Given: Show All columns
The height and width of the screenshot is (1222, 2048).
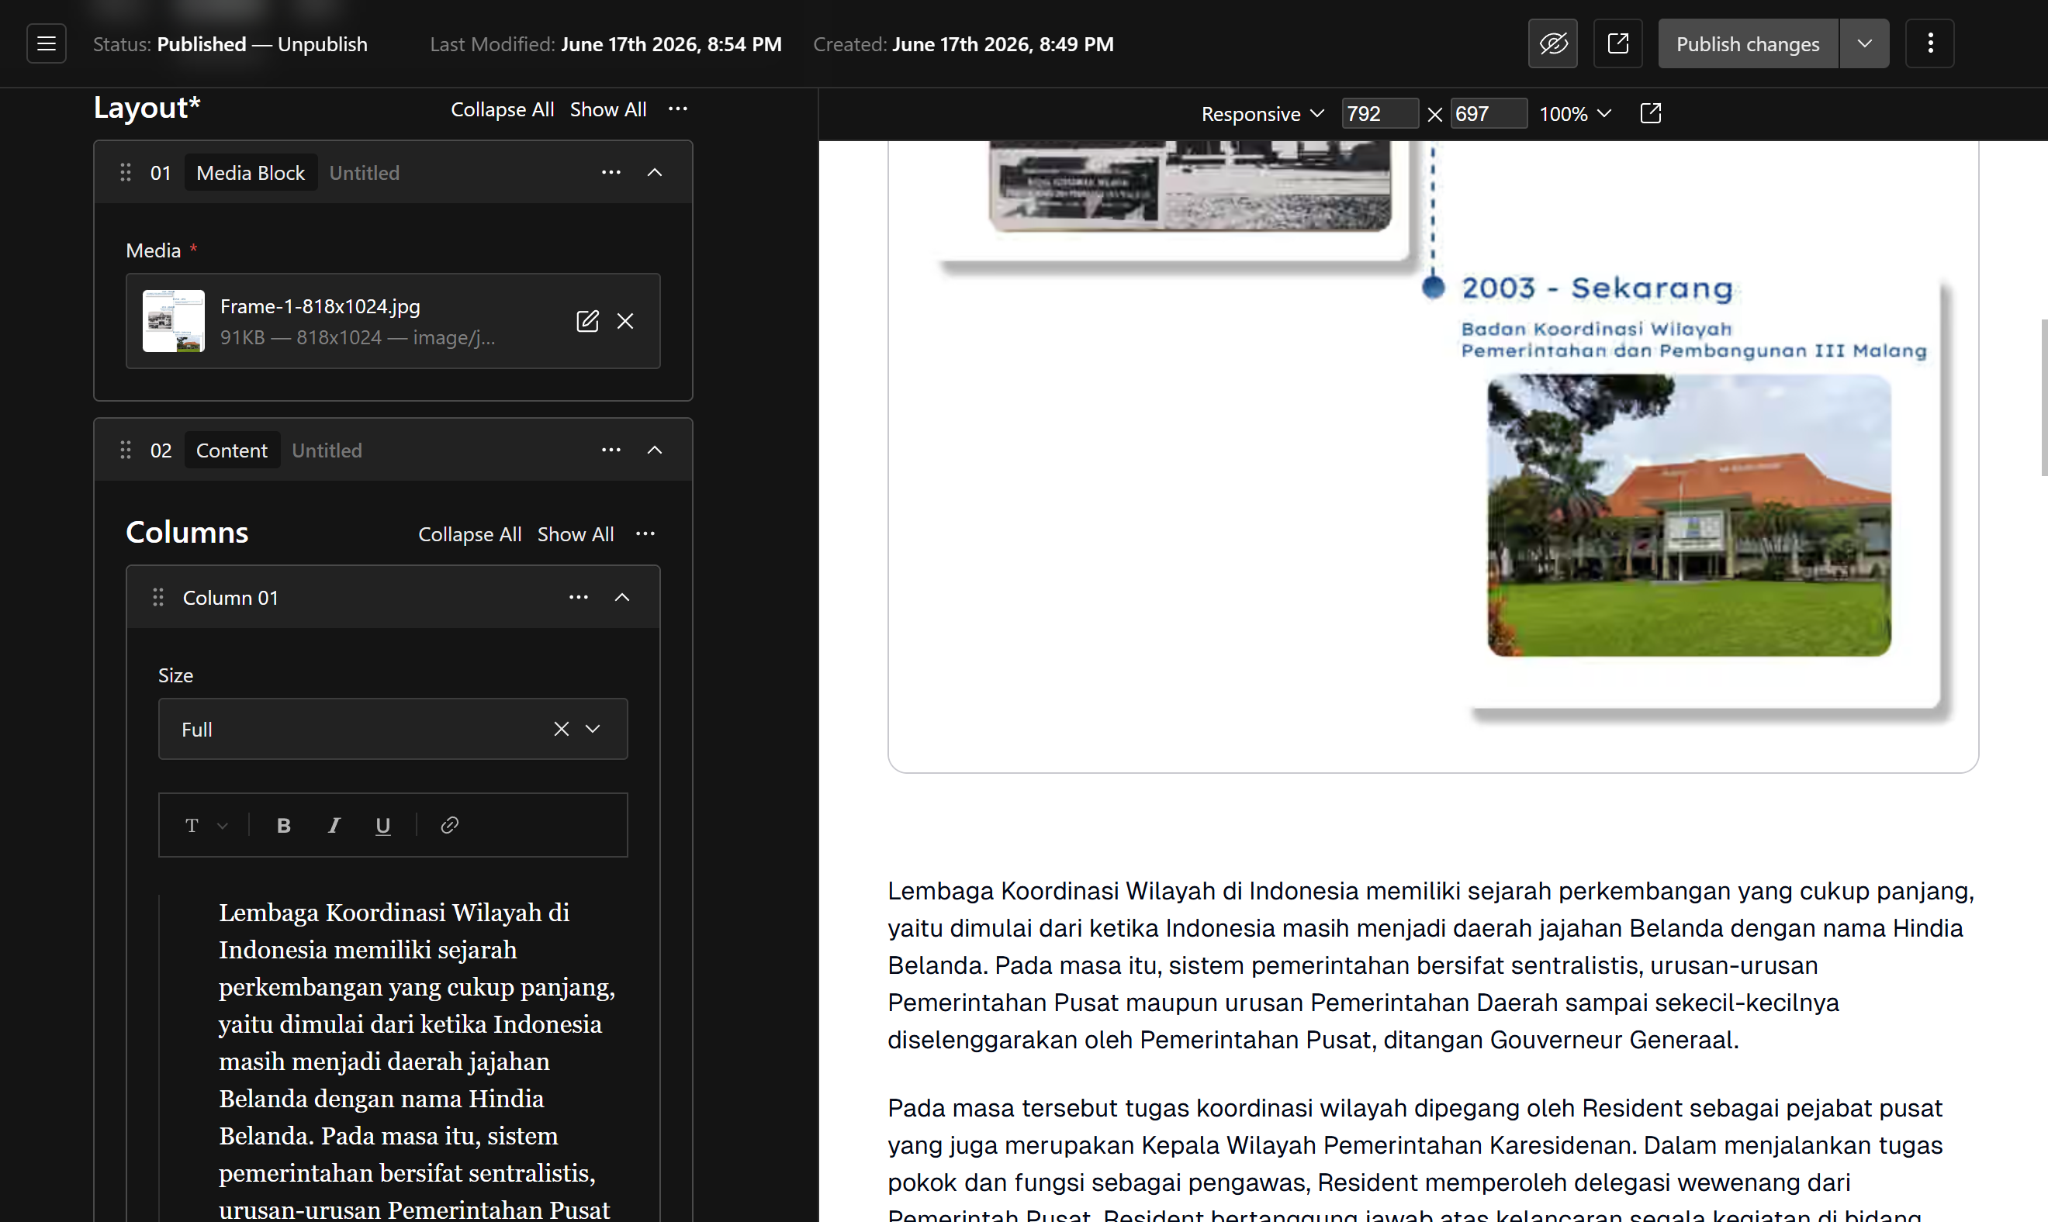Looking at the screenshot, I should click(576, 534).
